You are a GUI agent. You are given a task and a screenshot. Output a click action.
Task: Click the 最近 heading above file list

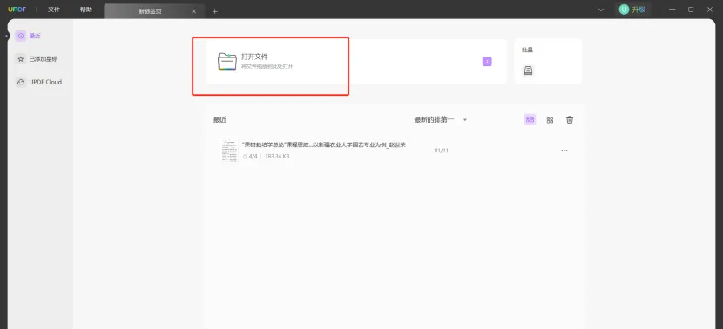(x=220, y=120)
